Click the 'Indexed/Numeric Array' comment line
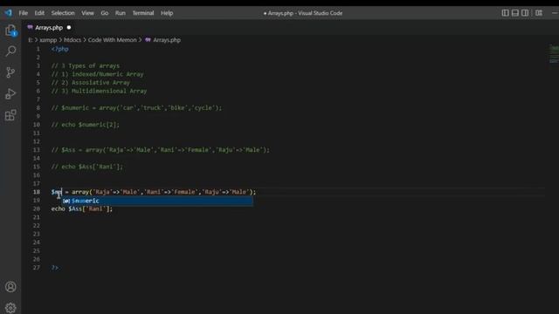Viewport: 559px width, 314px height. [x=97, y=74]
